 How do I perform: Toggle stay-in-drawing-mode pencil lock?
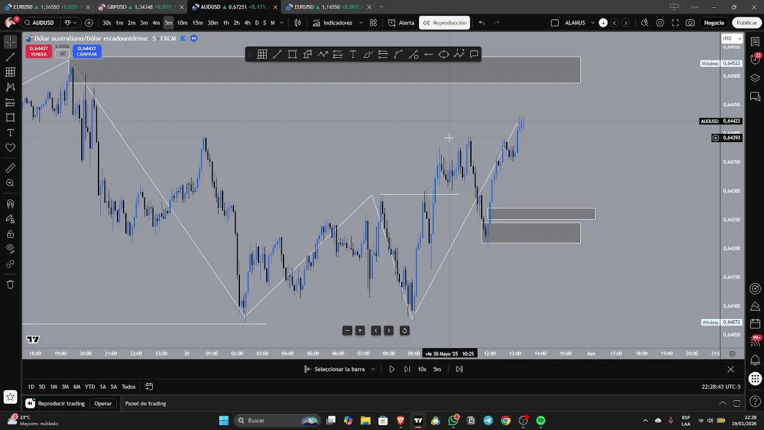click(x=10, y=219)
